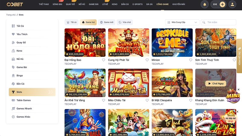242x136 pixels.
Task: Add funds with the plus icon
Action: (x=222, y=4)
